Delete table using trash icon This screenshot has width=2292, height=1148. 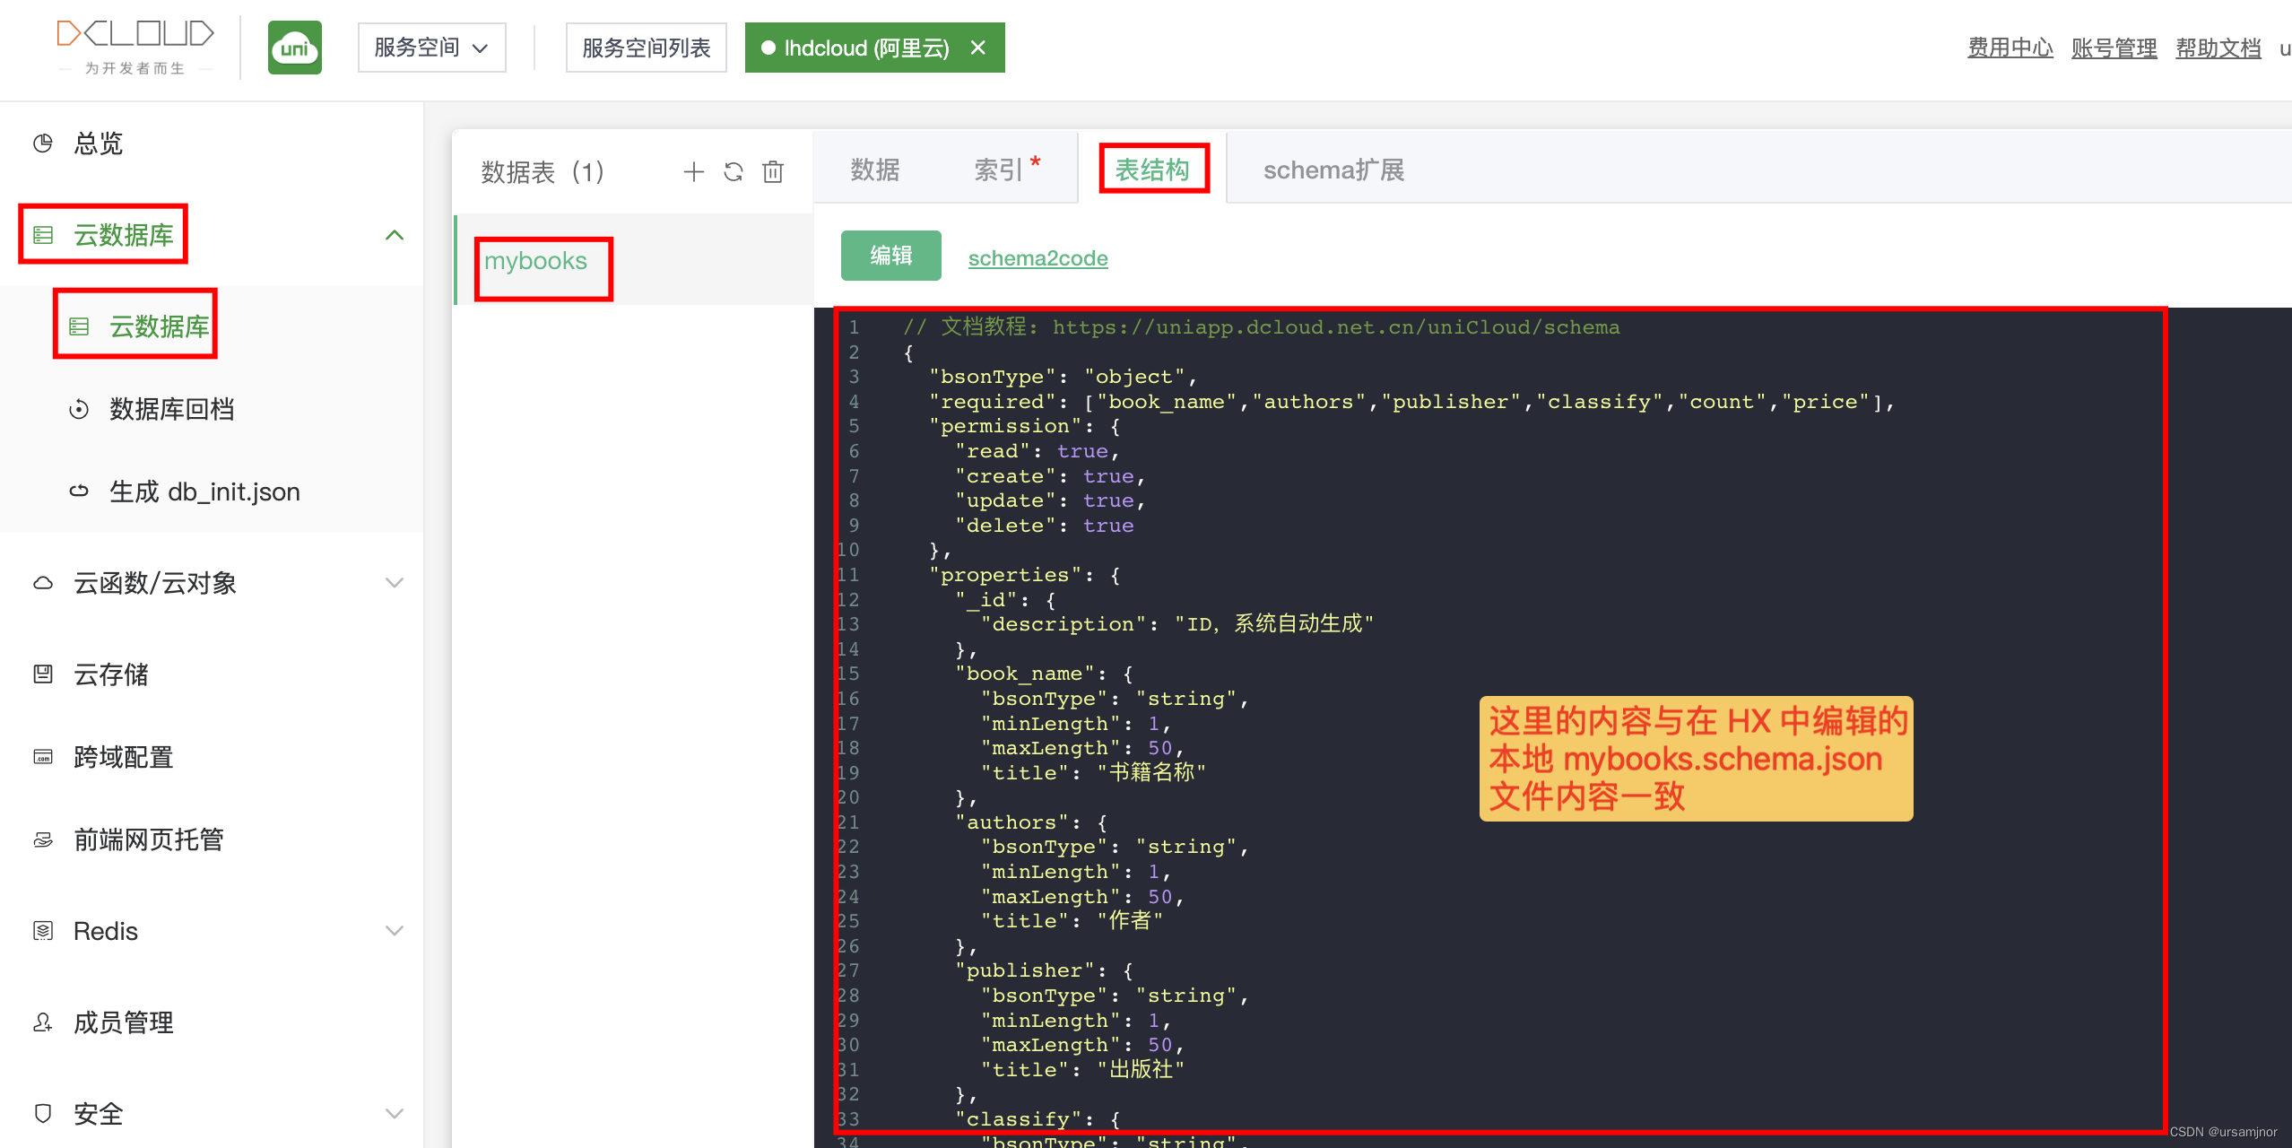click(x=773, y=171)
